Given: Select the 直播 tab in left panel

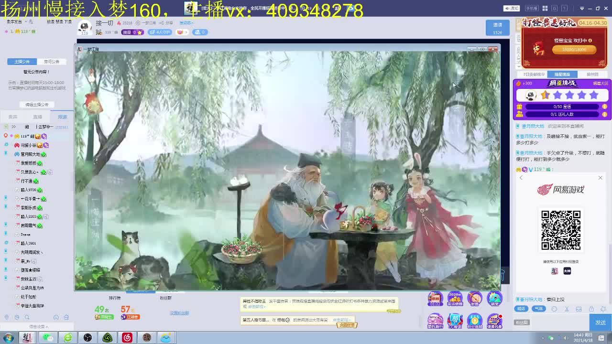Looking at the screenshot, I should click(x=38, y=117).
